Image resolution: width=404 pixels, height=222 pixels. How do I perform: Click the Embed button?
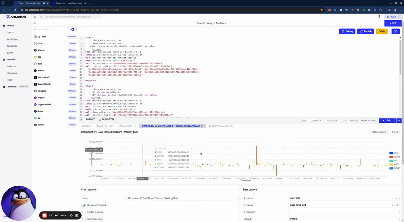[394, 132]
